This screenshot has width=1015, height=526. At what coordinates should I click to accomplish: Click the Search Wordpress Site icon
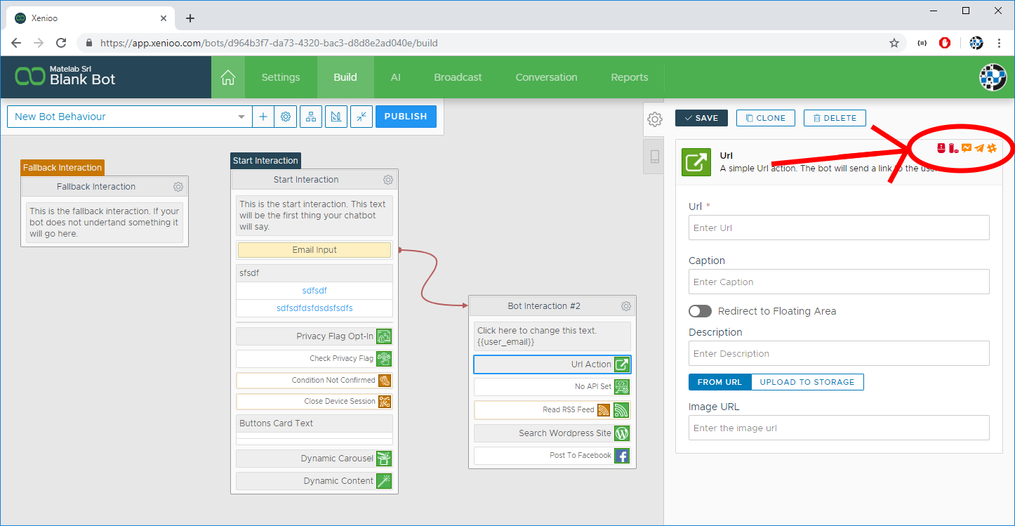622,433
